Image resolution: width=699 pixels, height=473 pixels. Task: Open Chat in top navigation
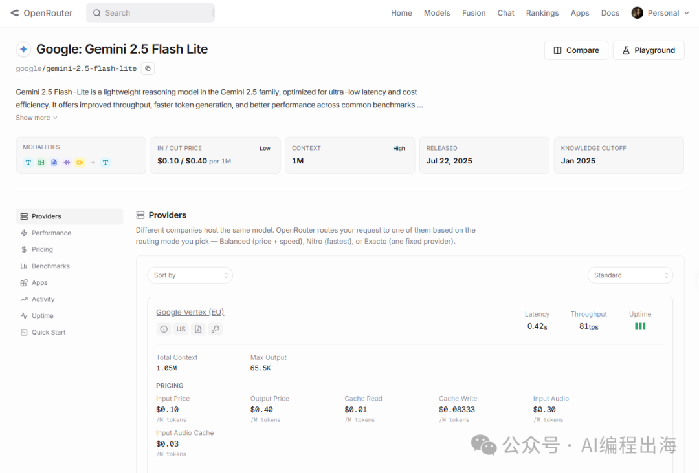(x=505, y=13)
